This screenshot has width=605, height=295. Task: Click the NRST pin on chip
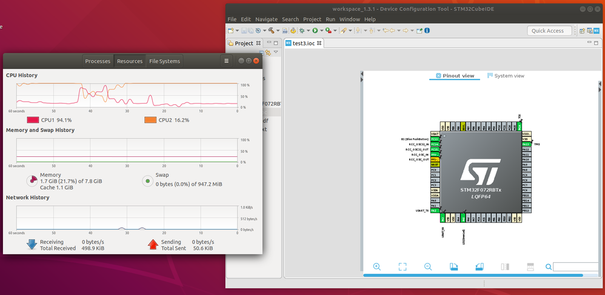point(435,165)
